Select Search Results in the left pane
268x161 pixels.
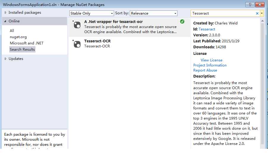coord(22,49)
